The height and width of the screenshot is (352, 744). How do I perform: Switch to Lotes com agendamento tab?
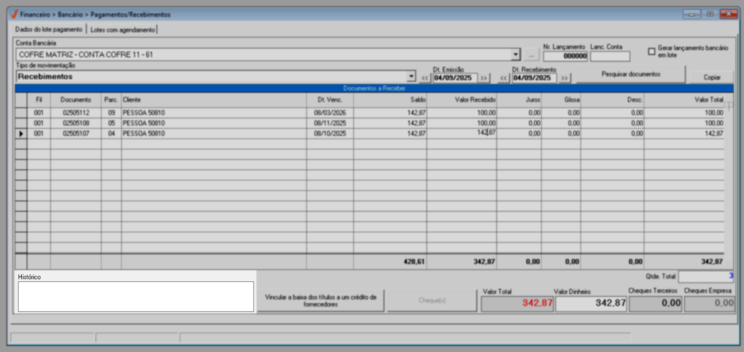[x=122, y=30]
